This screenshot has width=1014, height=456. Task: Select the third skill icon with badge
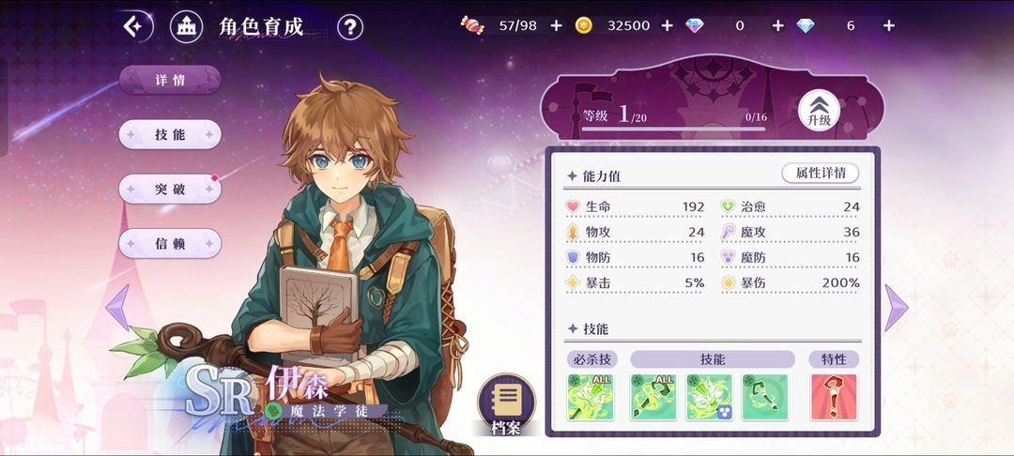pyautogui.click(x=710, y=397)
